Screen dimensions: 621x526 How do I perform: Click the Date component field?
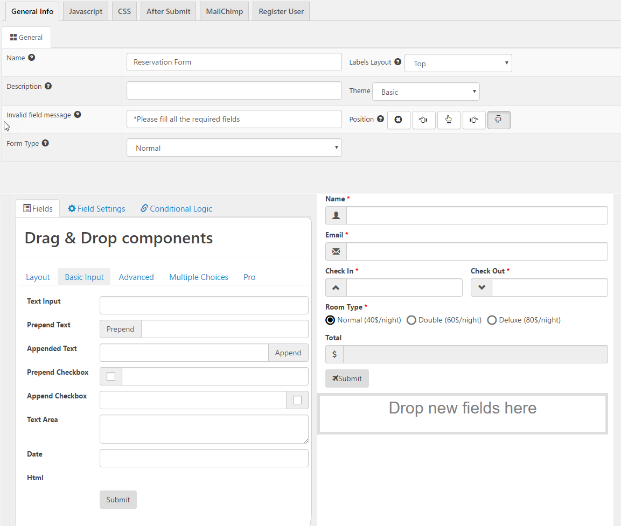pos(204,458)
